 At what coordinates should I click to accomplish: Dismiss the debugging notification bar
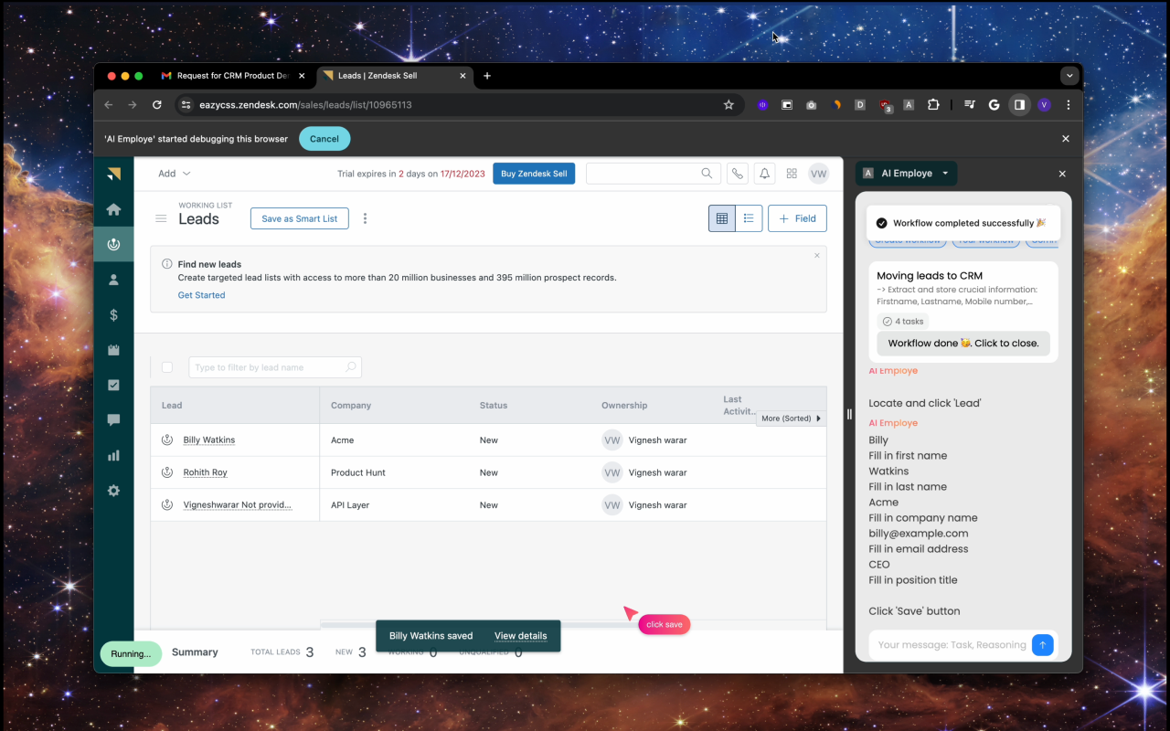[x=1066, y=139]
